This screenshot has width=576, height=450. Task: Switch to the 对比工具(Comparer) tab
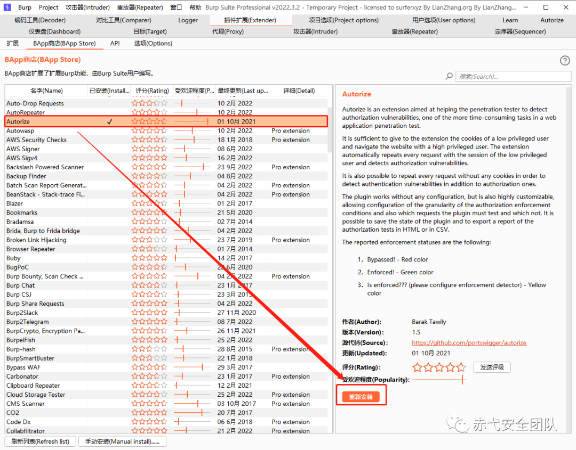(123, 20)
